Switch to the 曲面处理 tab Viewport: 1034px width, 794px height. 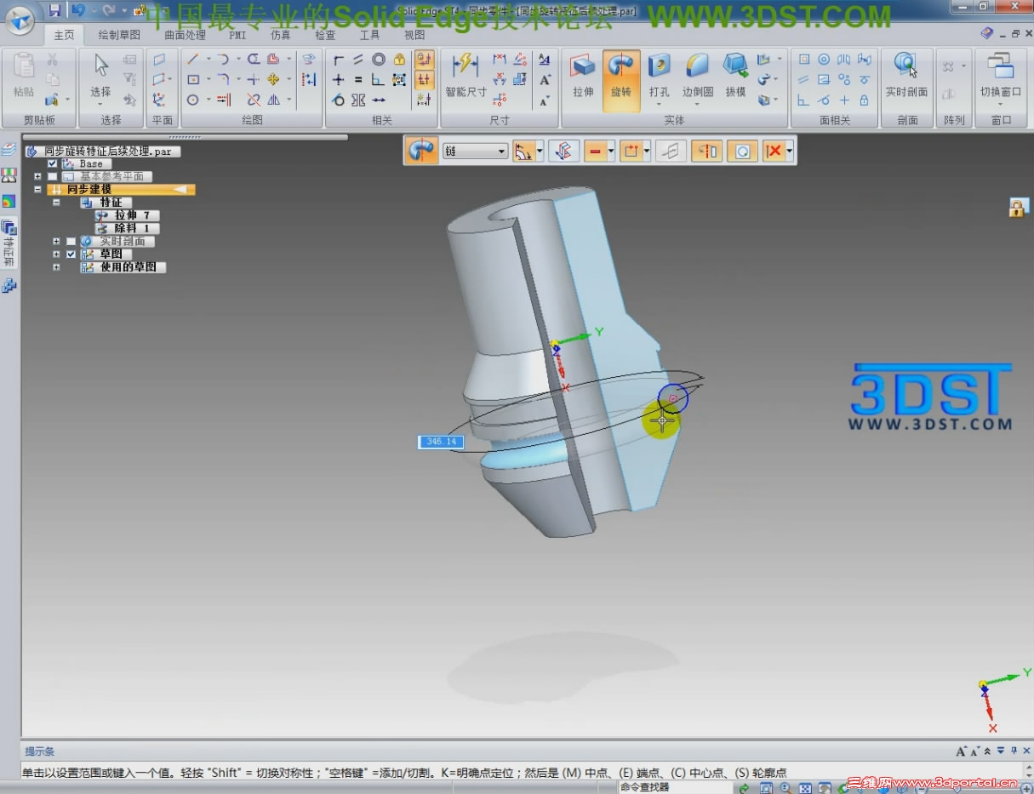point(185,35)
